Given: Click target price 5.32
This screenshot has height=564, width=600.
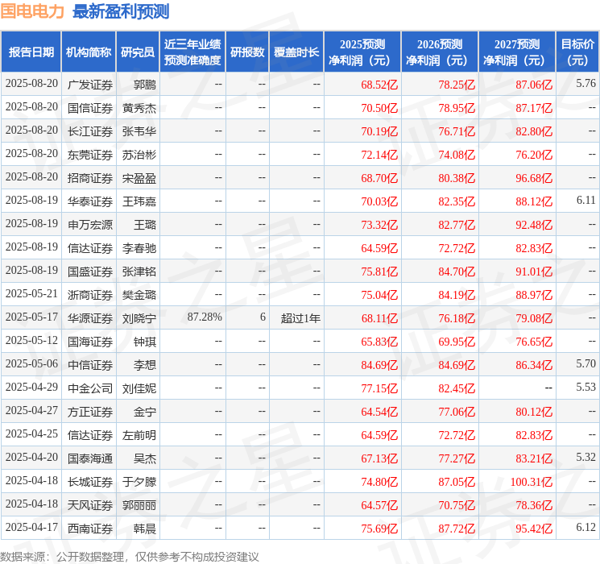Looking at the screenshot, I should (x=586, y=457).
